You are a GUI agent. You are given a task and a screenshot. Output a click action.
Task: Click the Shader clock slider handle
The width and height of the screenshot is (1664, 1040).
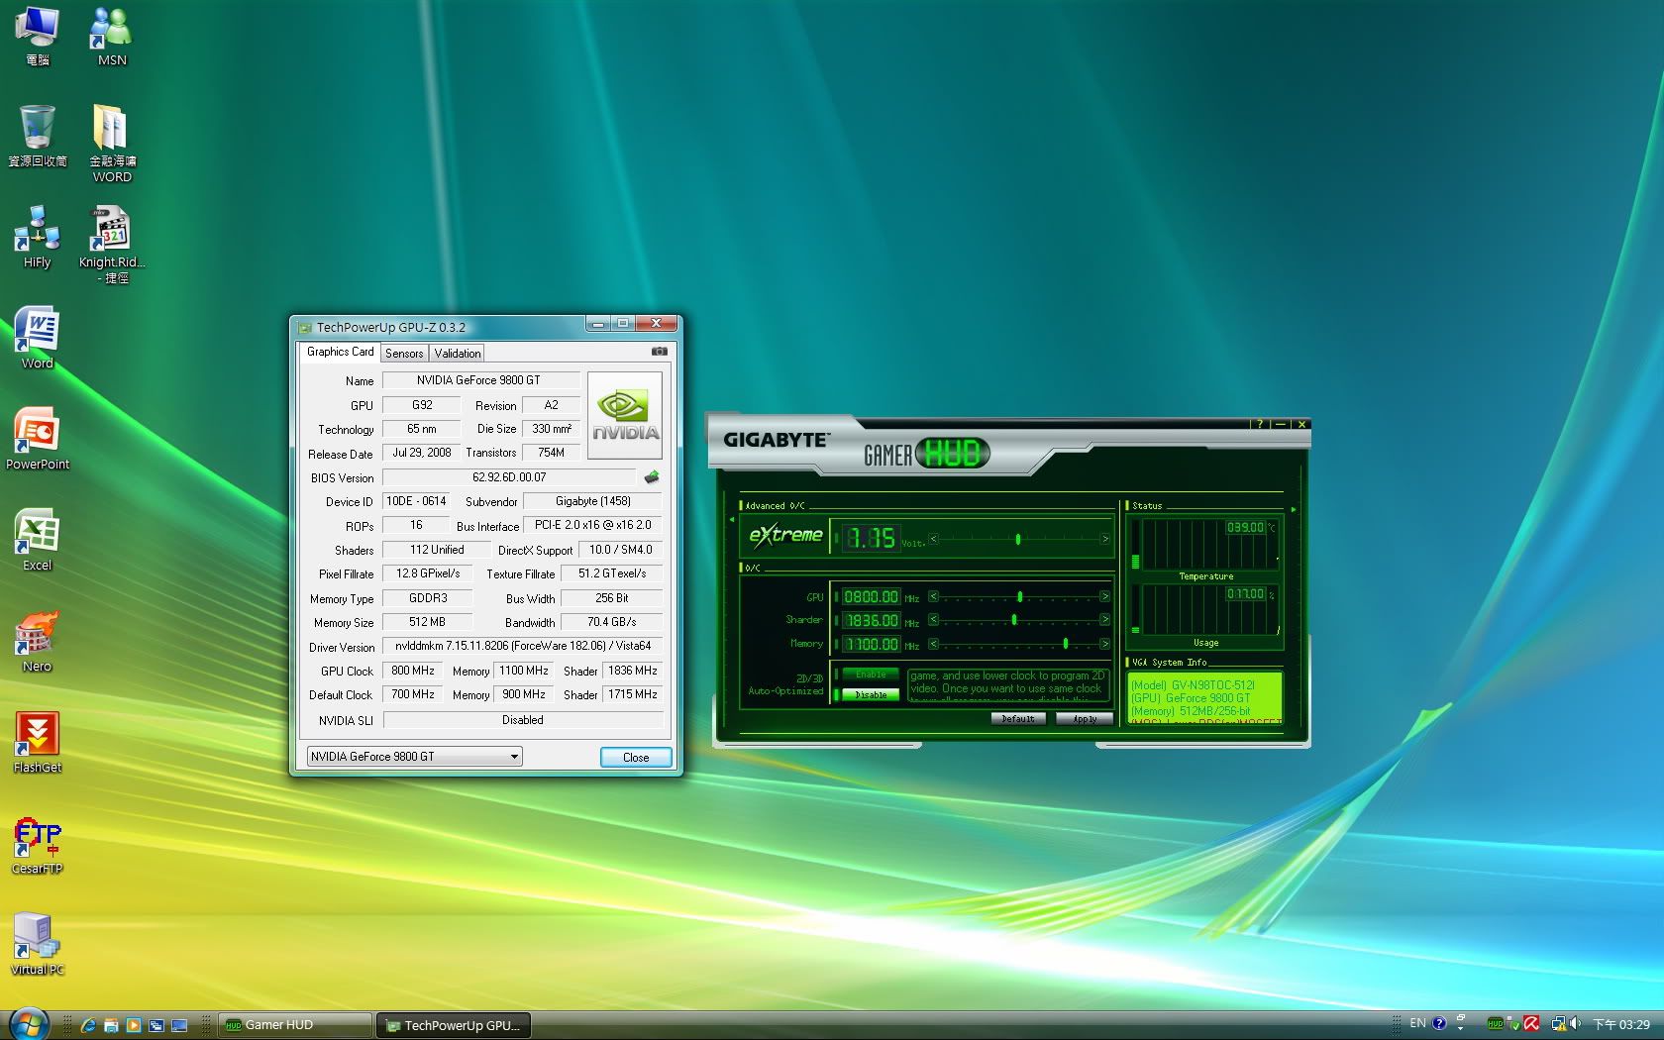click(1013, 620)
